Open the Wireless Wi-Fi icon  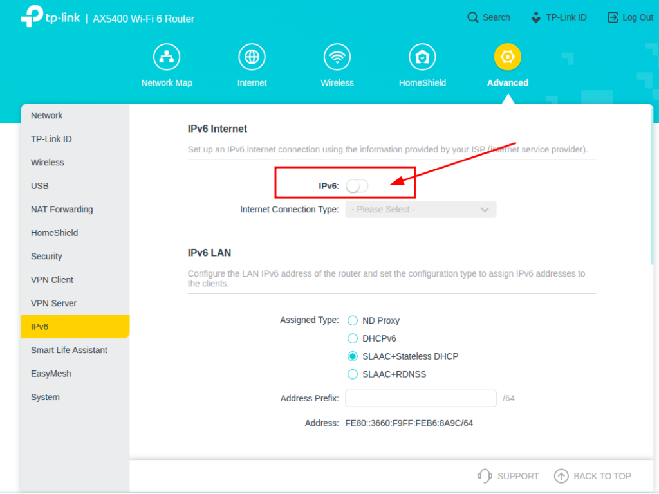(x=337, y=57)
